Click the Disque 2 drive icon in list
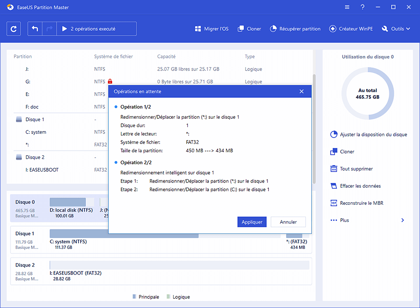The image size is (420, 308). [19, 157]
